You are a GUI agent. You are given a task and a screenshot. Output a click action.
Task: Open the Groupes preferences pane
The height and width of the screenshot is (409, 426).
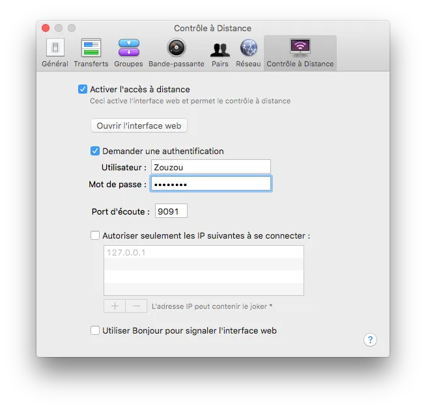pyautogui.click(x=128, y=53)
